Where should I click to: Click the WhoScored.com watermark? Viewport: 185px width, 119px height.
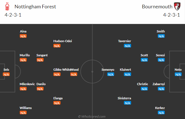pos(92,117)
